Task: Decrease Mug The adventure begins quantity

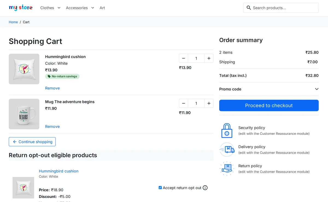Action: coord(183,103)
